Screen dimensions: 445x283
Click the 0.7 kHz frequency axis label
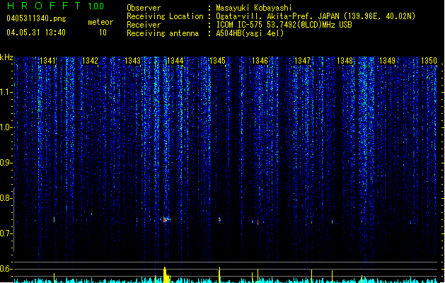(6, 233)
